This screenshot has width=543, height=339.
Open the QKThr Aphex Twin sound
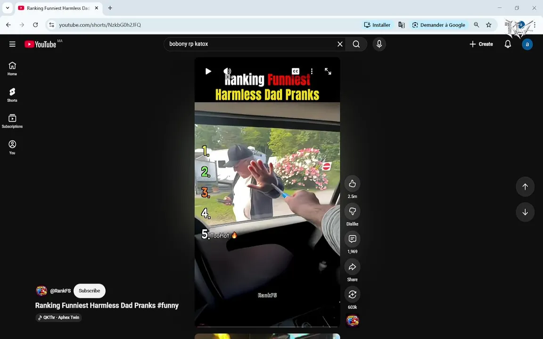(58, 317)
